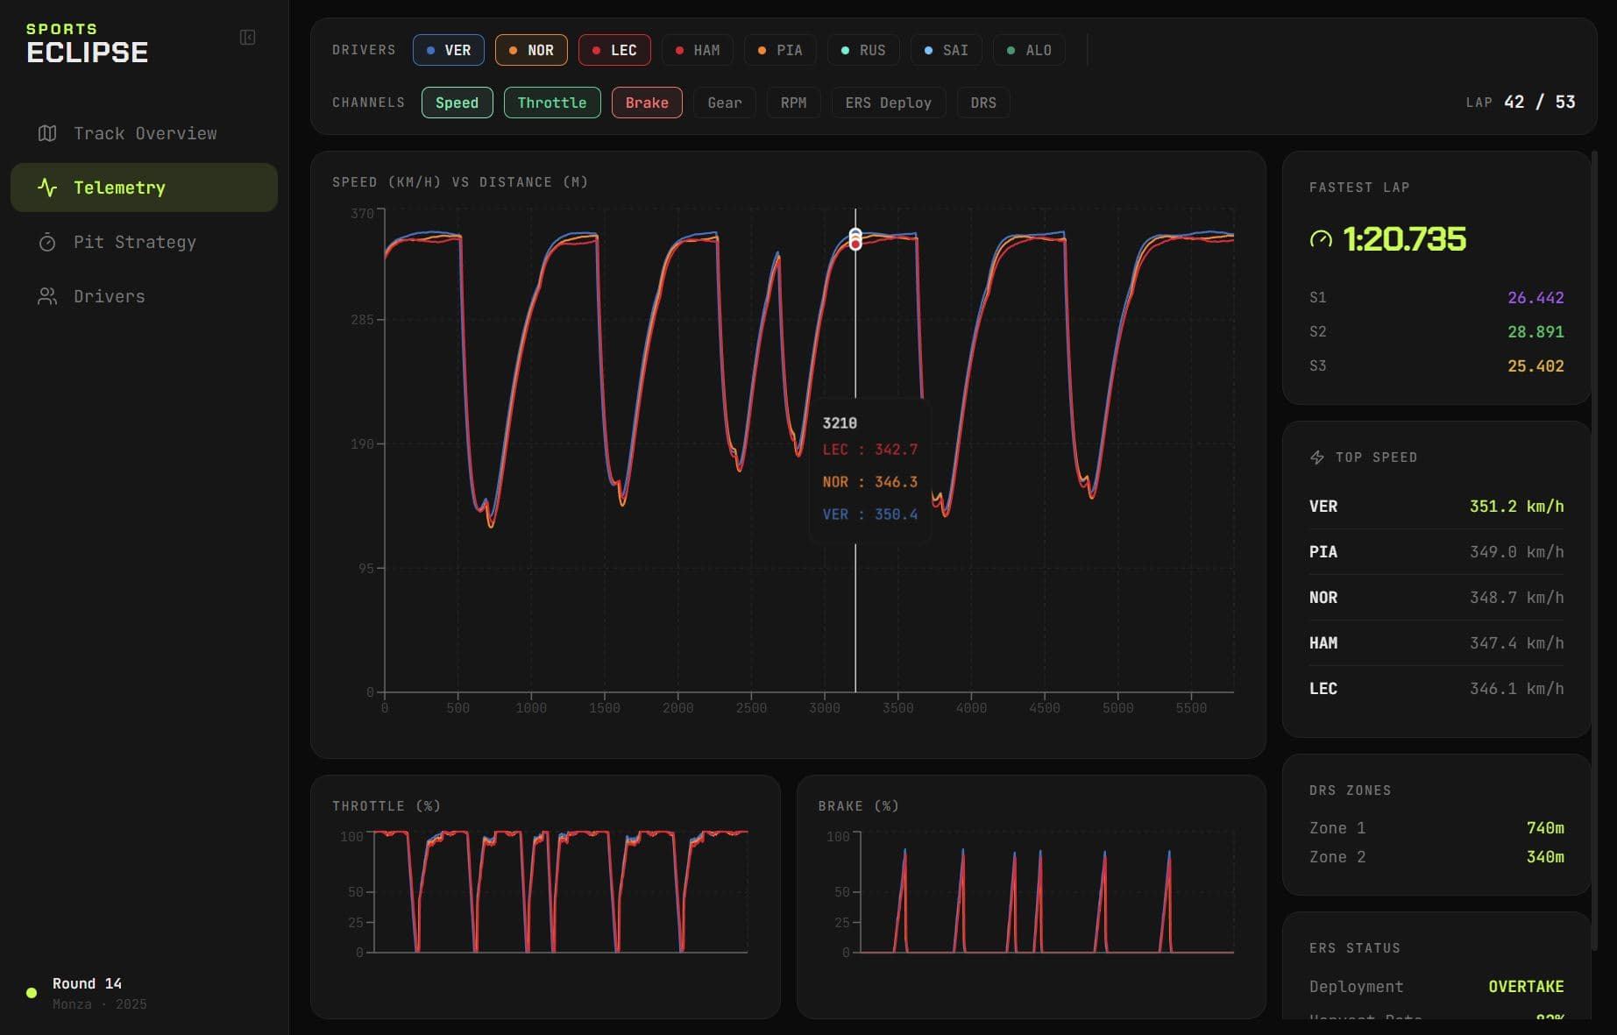The width and height of the screenshot is (1617, 1035).
Task: Enable the RUS driver chip
Action: pyautogui.click(x=863, y=50)
